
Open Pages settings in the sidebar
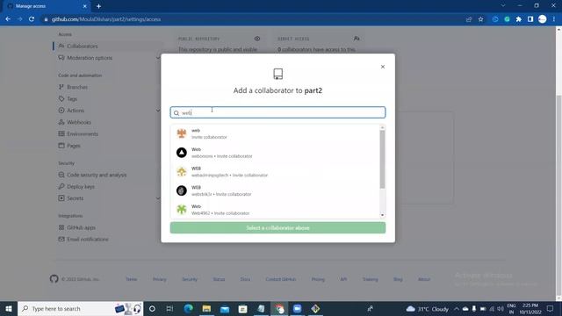click(74, 146)
